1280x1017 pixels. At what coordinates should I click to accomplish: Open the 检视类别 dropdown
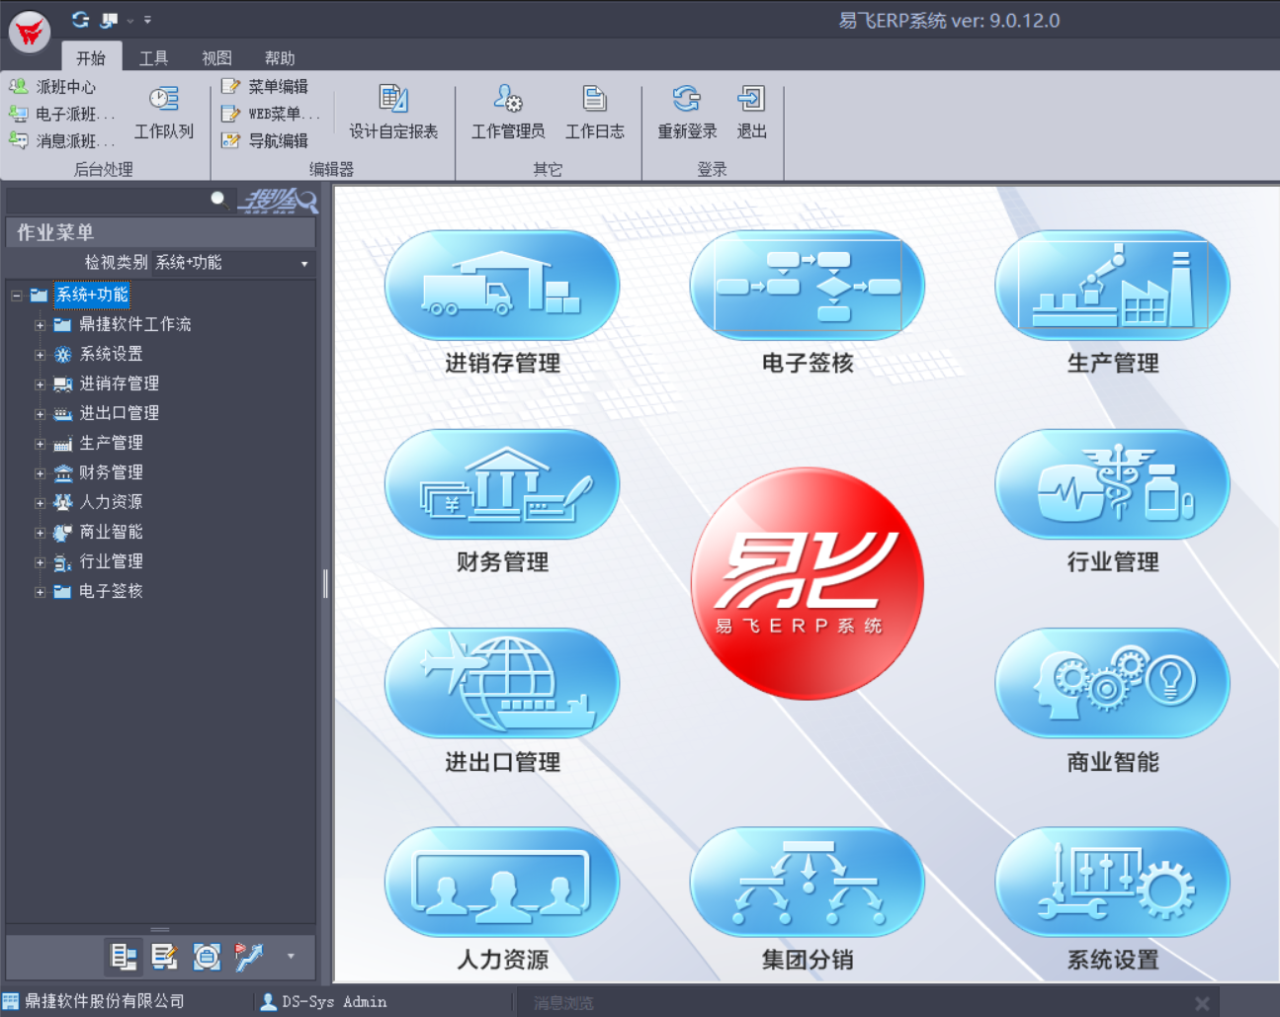click(304, 264)
